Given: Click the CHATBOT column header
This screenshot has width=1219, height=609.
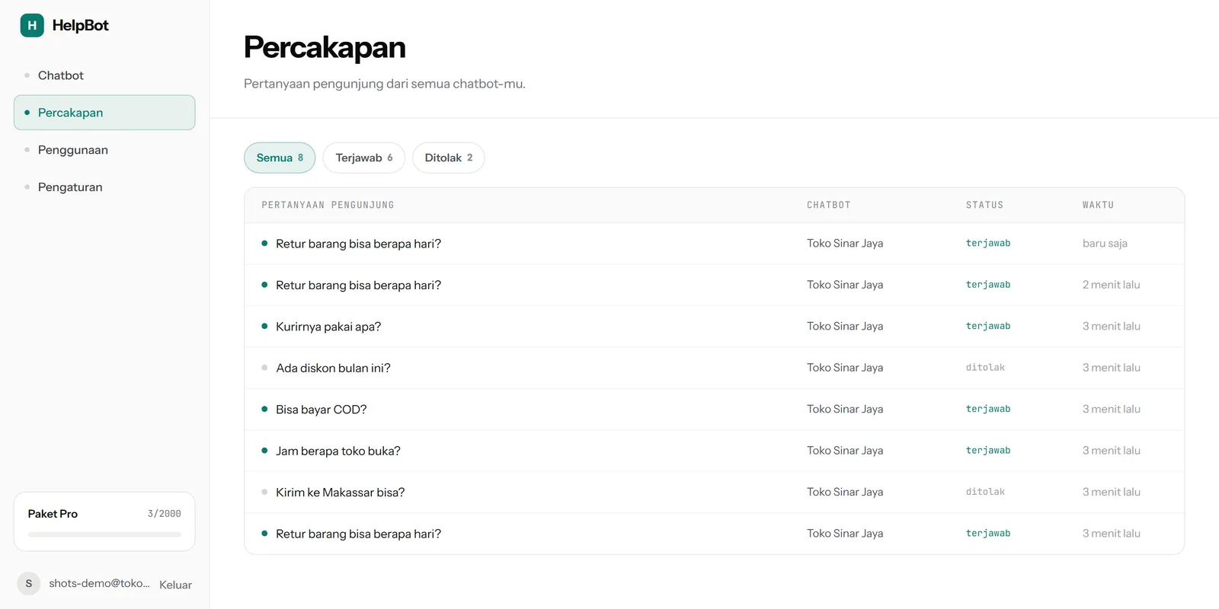Looking at the screenshot, I should pyautogui.click(x=828, y=205).
